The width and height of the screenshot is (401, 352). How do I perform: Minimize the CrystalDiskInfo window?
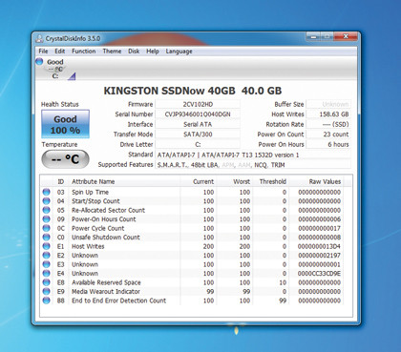click(313, 36)
